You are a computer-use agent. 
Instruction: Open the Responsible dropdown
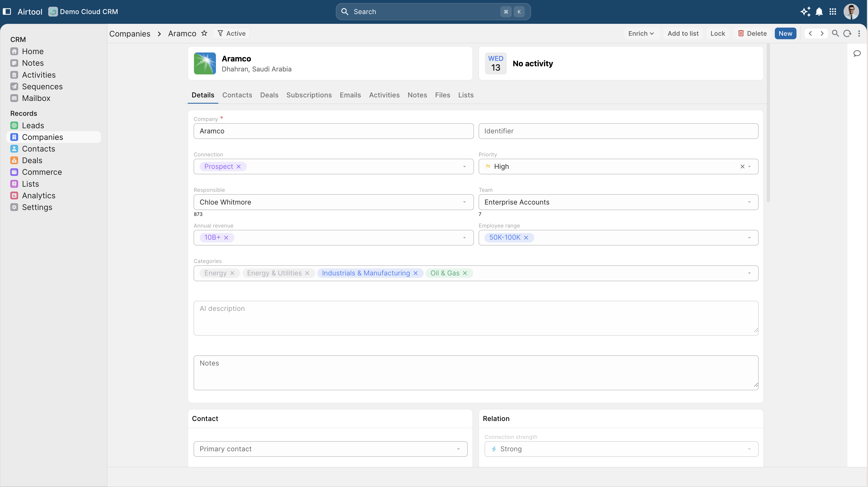[x=333, y=202]
